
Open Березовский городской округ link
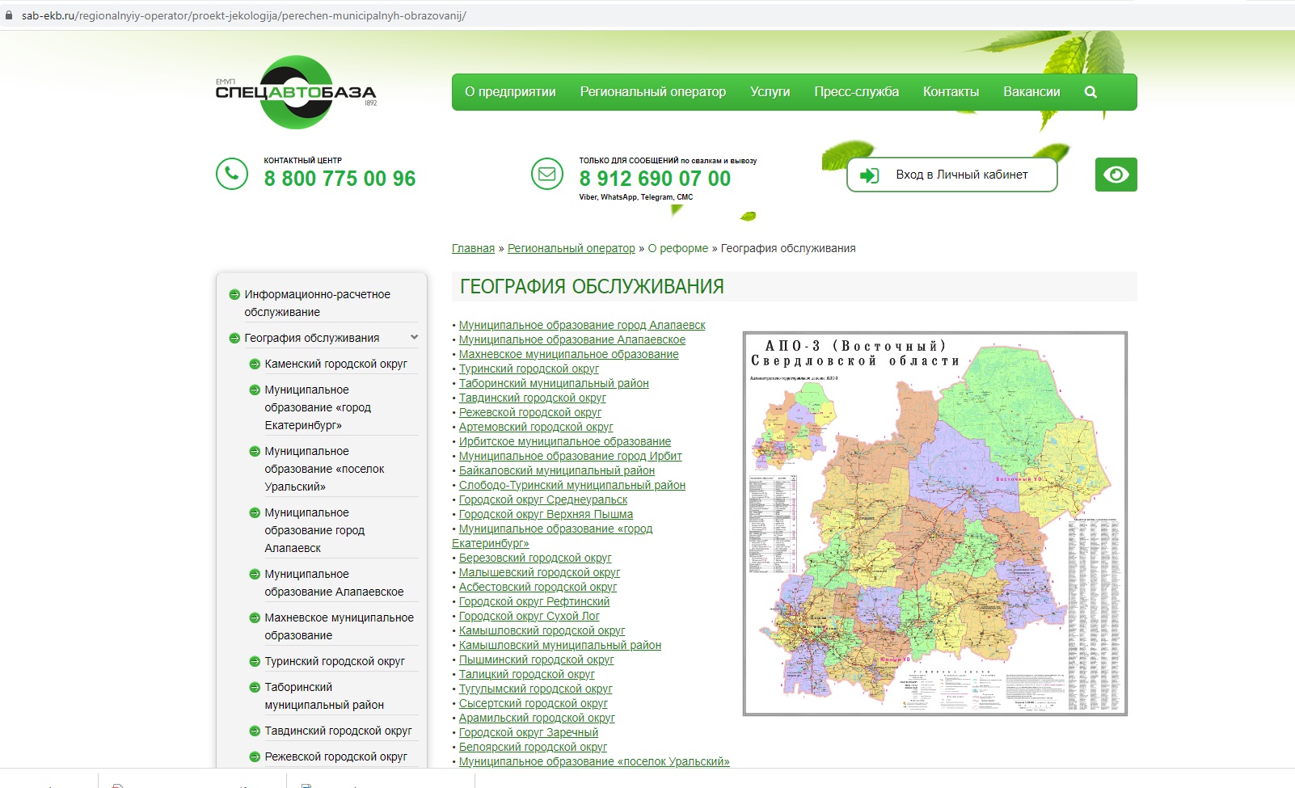(535, 558)
